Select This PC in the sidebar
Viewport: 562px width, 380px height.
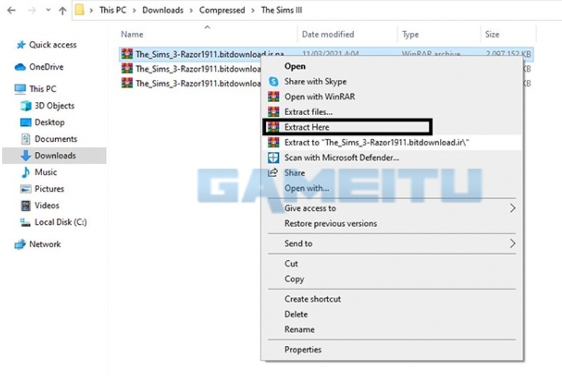tap(43, 89)
